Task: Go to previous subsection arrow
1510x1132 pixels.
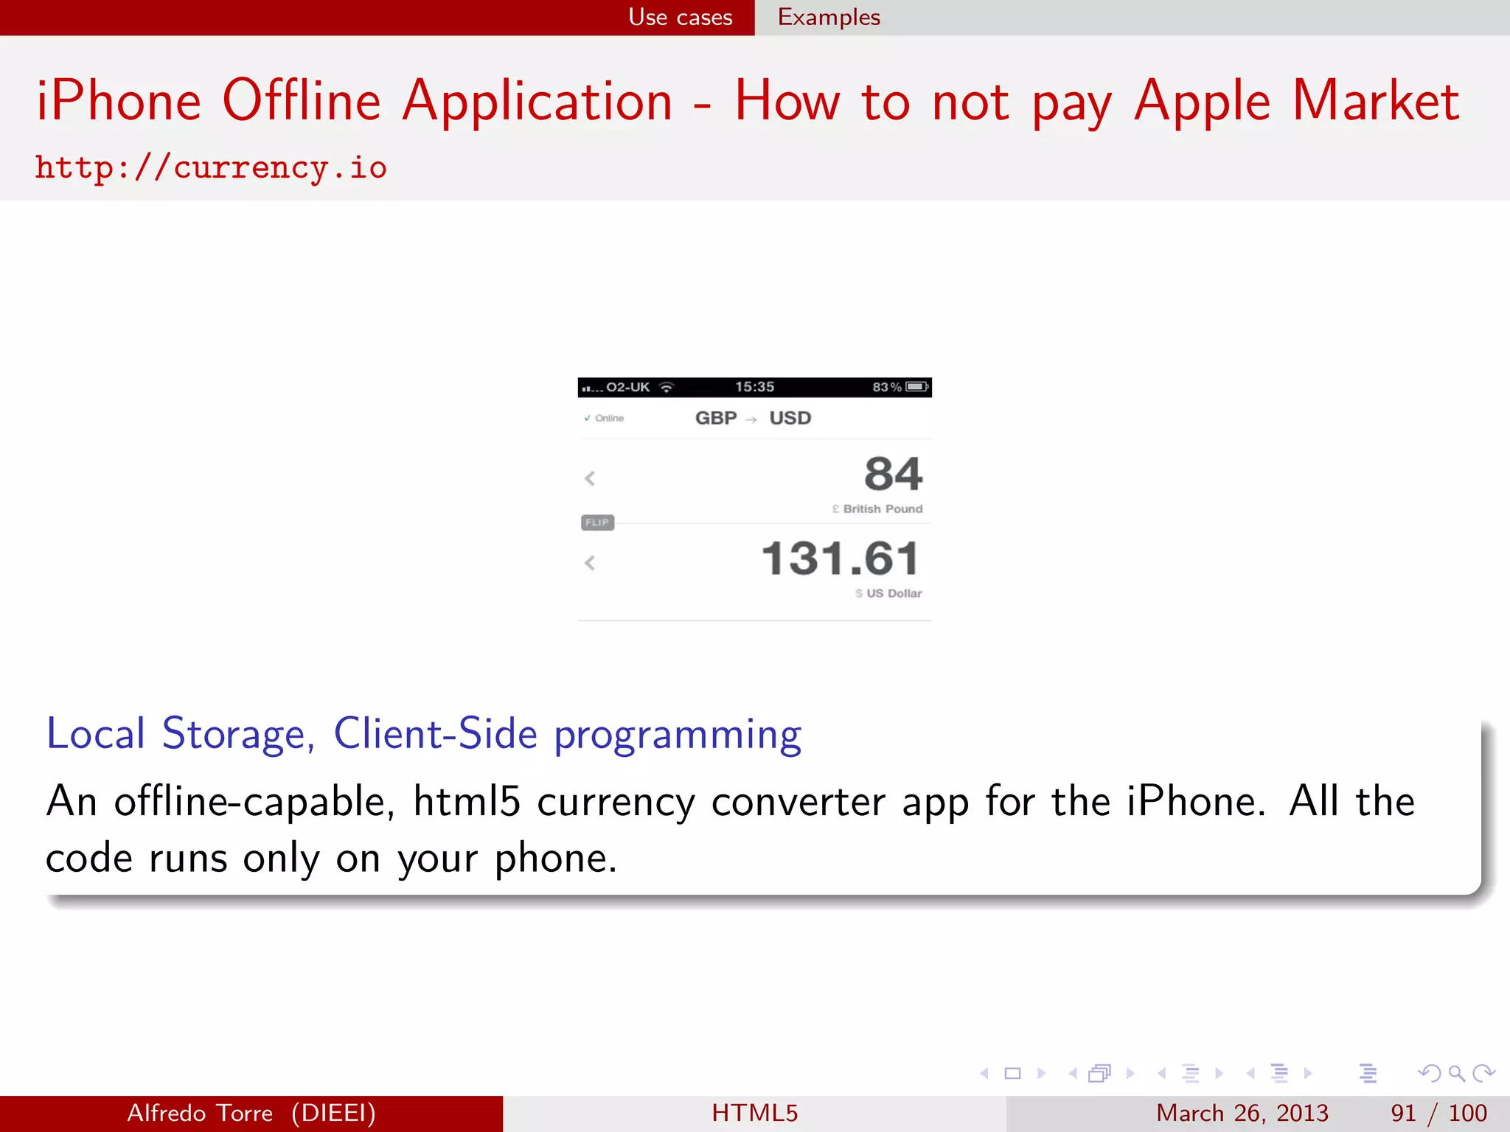Action: [x=1161, y=1073]
